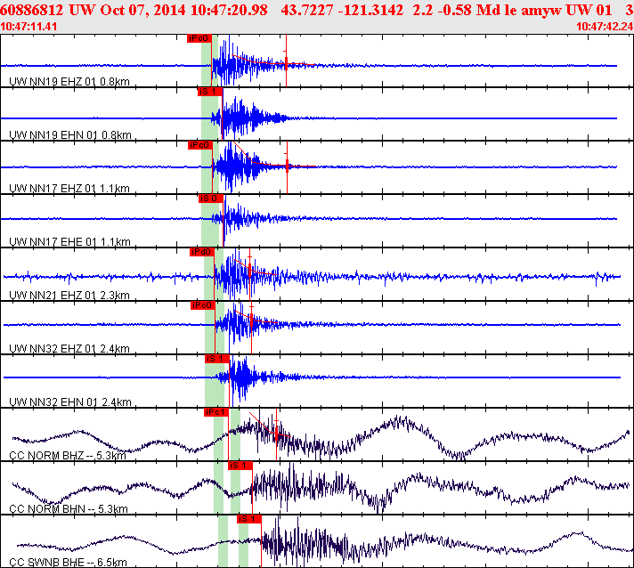
Task: Select the red coda marker on NORM BHZ trace
Action: click(277, 432)
